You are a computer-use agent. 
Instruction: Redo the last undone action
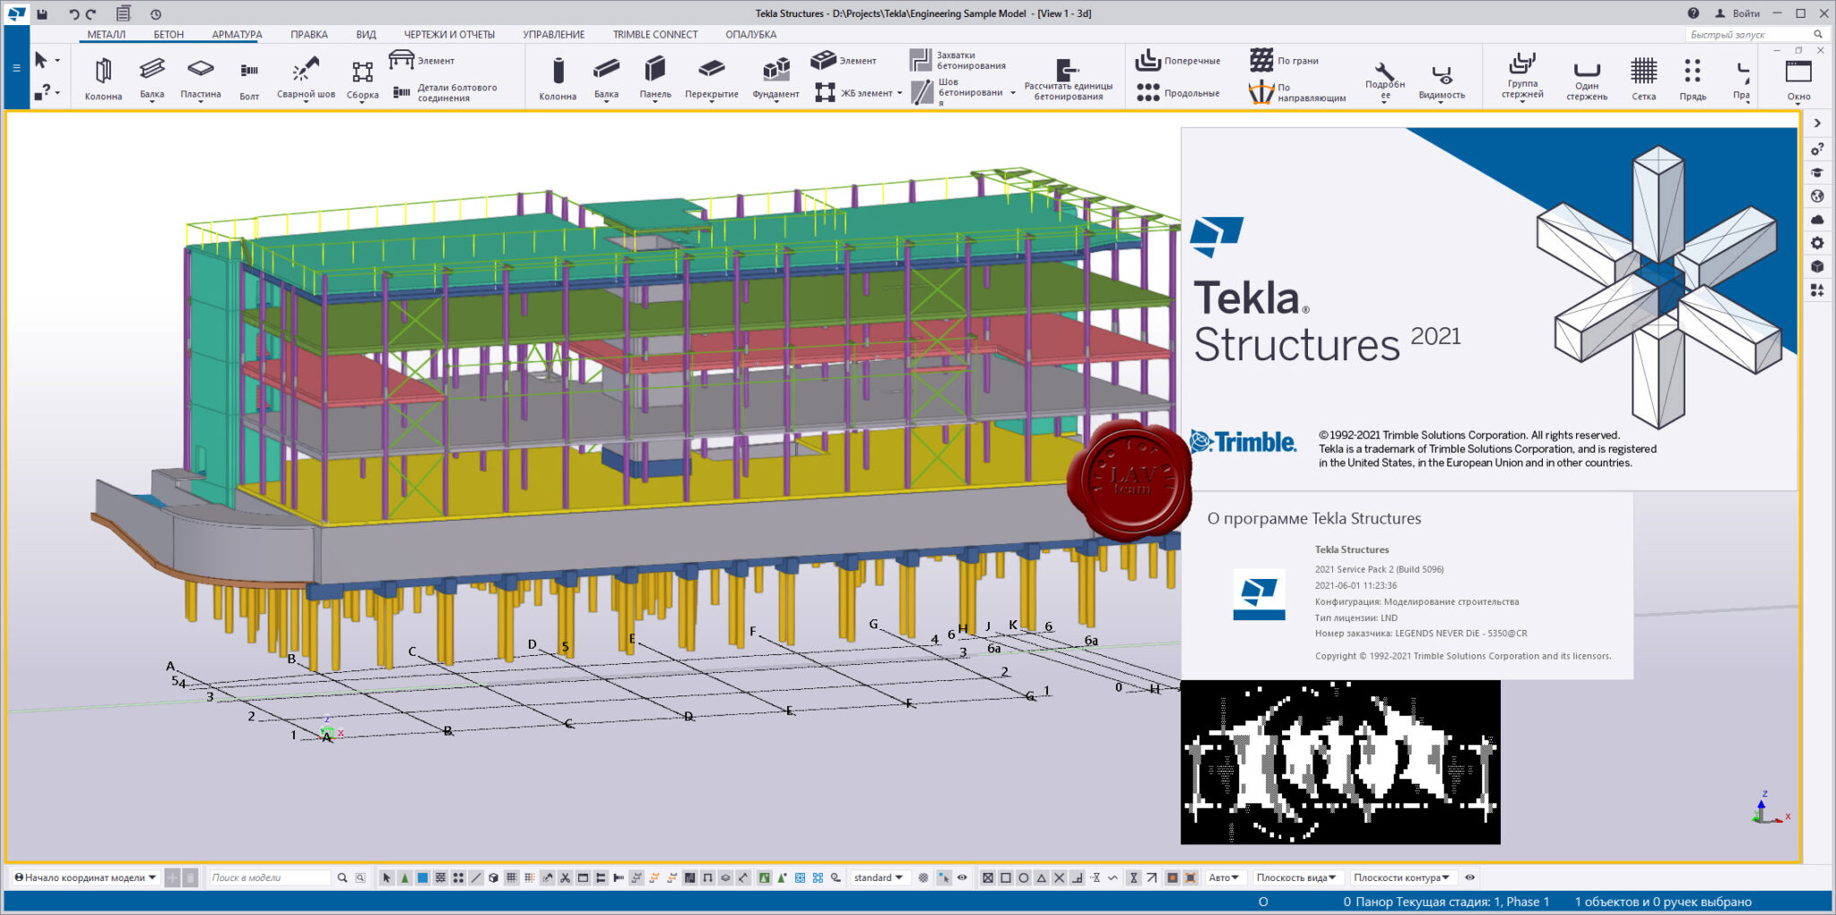(x=91, y=14)
